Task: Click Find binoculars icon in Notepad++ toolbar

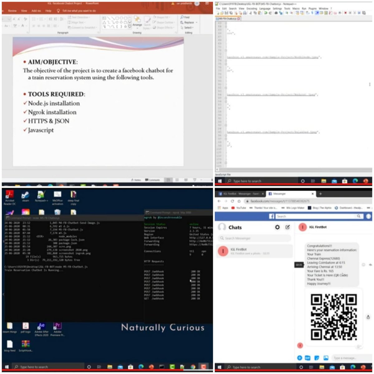Action: tap(276, 13)
